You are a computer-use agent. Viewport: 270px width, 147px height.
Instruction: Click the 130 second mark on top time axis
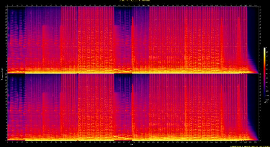coord(134,5)
